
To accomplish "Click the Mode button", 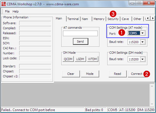I will click(x=90, y=74).
